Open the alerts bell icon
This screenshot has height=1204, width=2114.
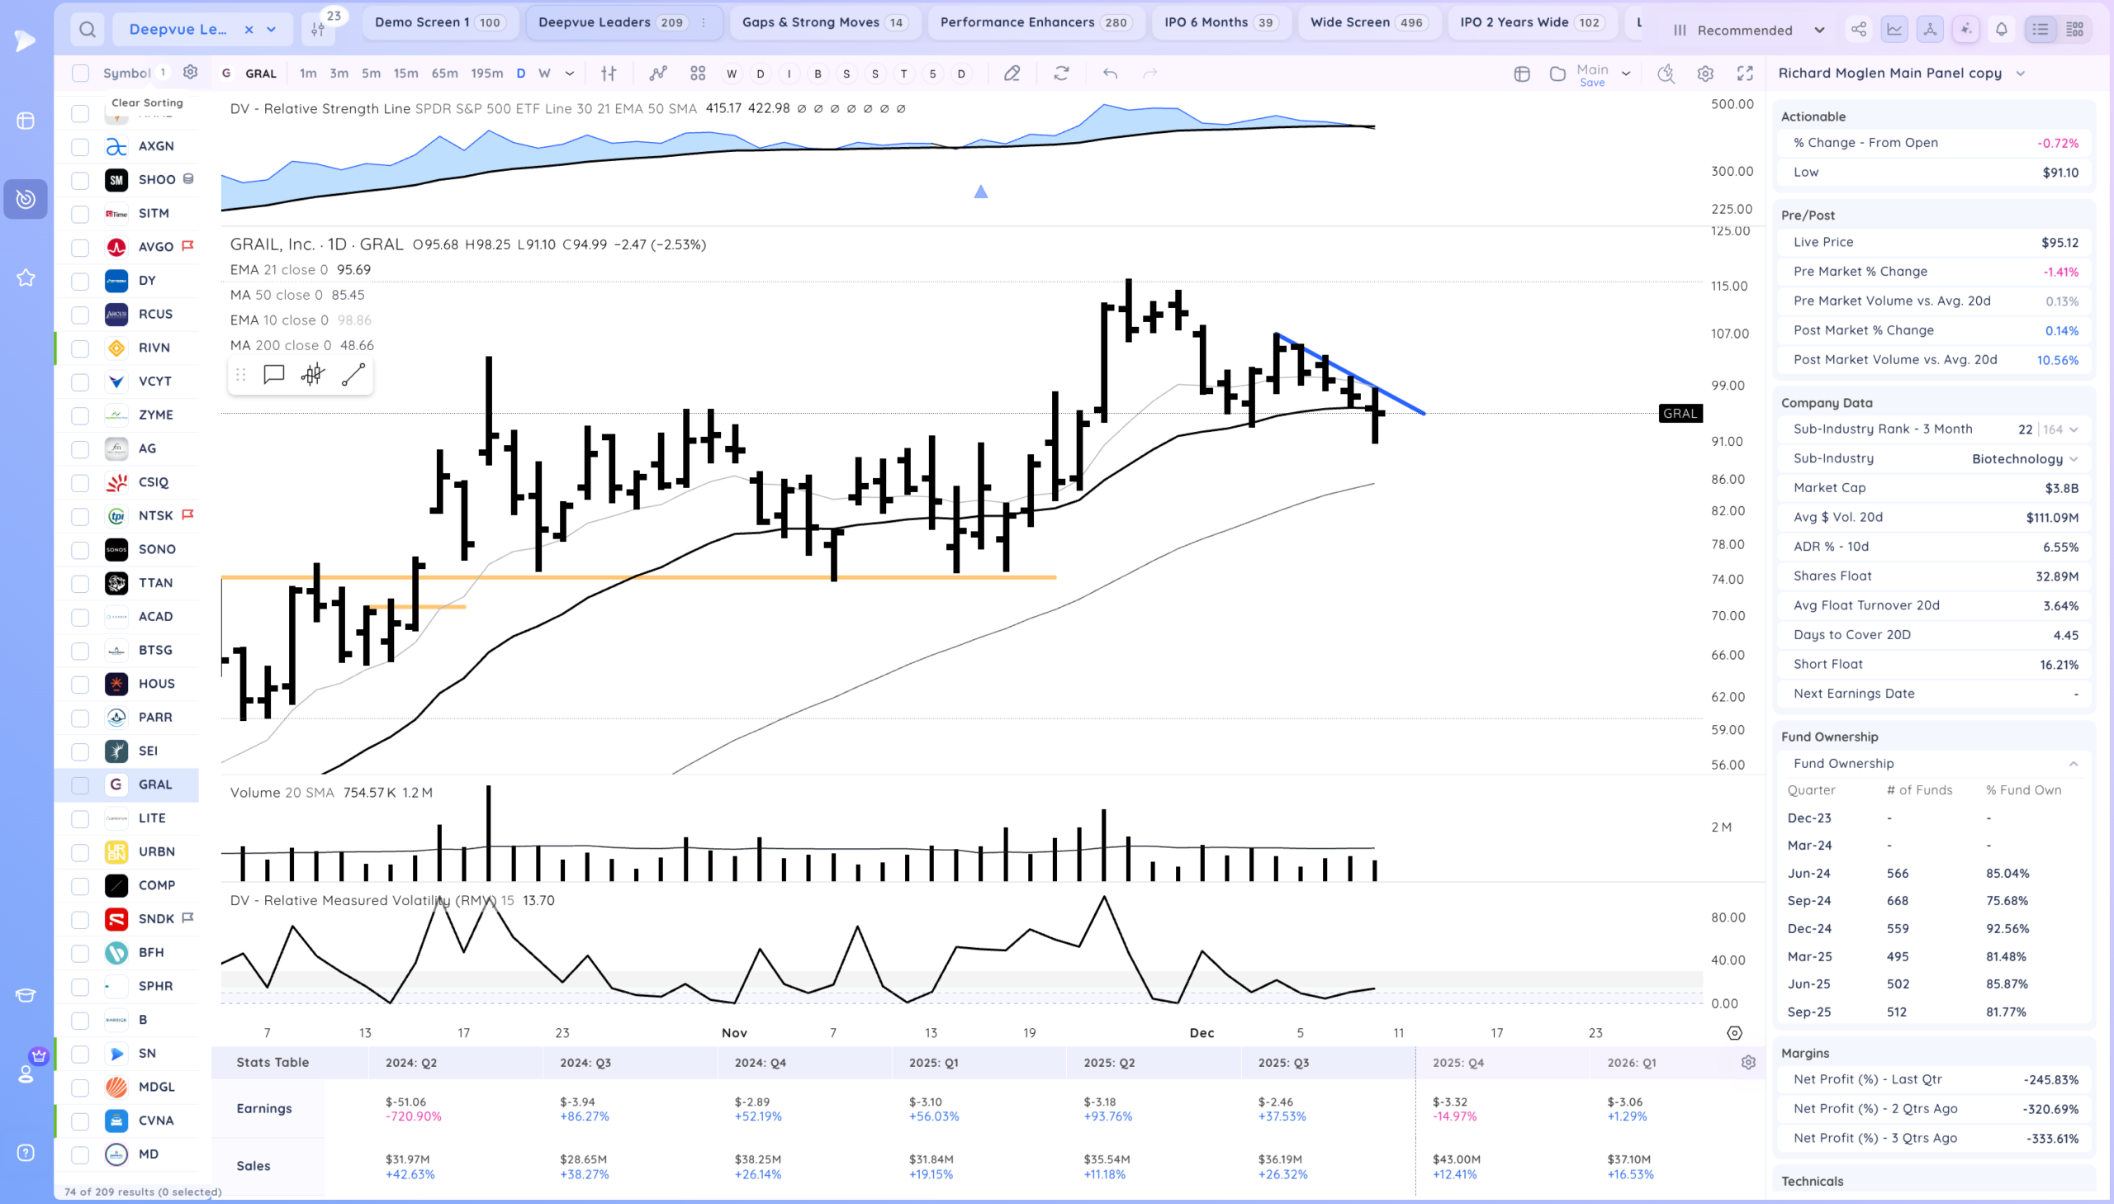click(x=2001, y=30)
